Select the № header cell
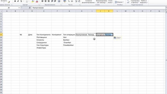 tap(24, 35)
